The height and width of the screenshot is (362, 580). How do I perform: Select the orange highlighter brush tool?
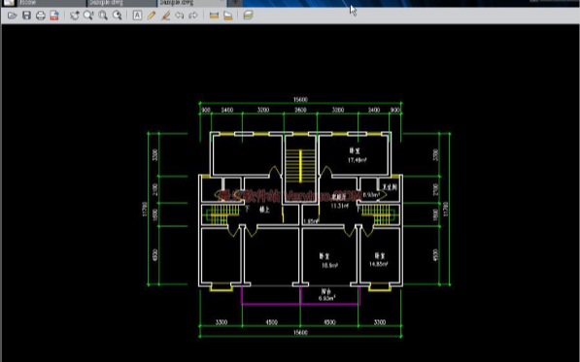click(x=166, y=16)
